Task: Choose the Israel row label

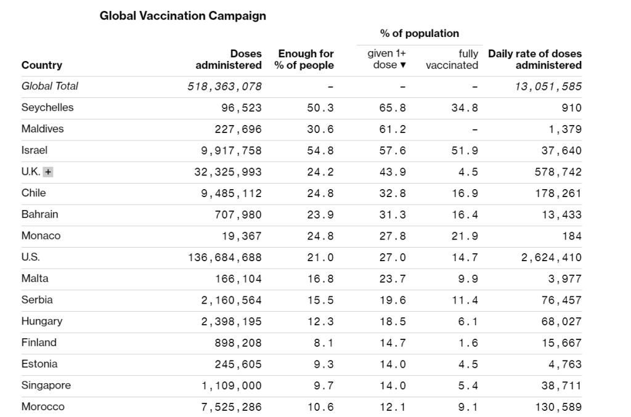Action: point(35,150)
